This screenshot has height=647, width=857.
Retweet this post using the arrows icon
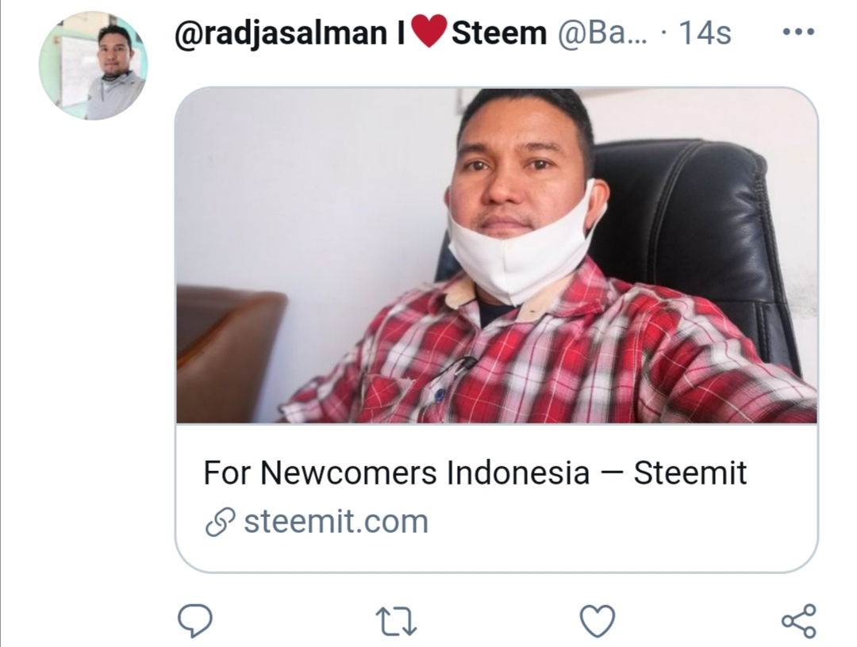(396, 622)
